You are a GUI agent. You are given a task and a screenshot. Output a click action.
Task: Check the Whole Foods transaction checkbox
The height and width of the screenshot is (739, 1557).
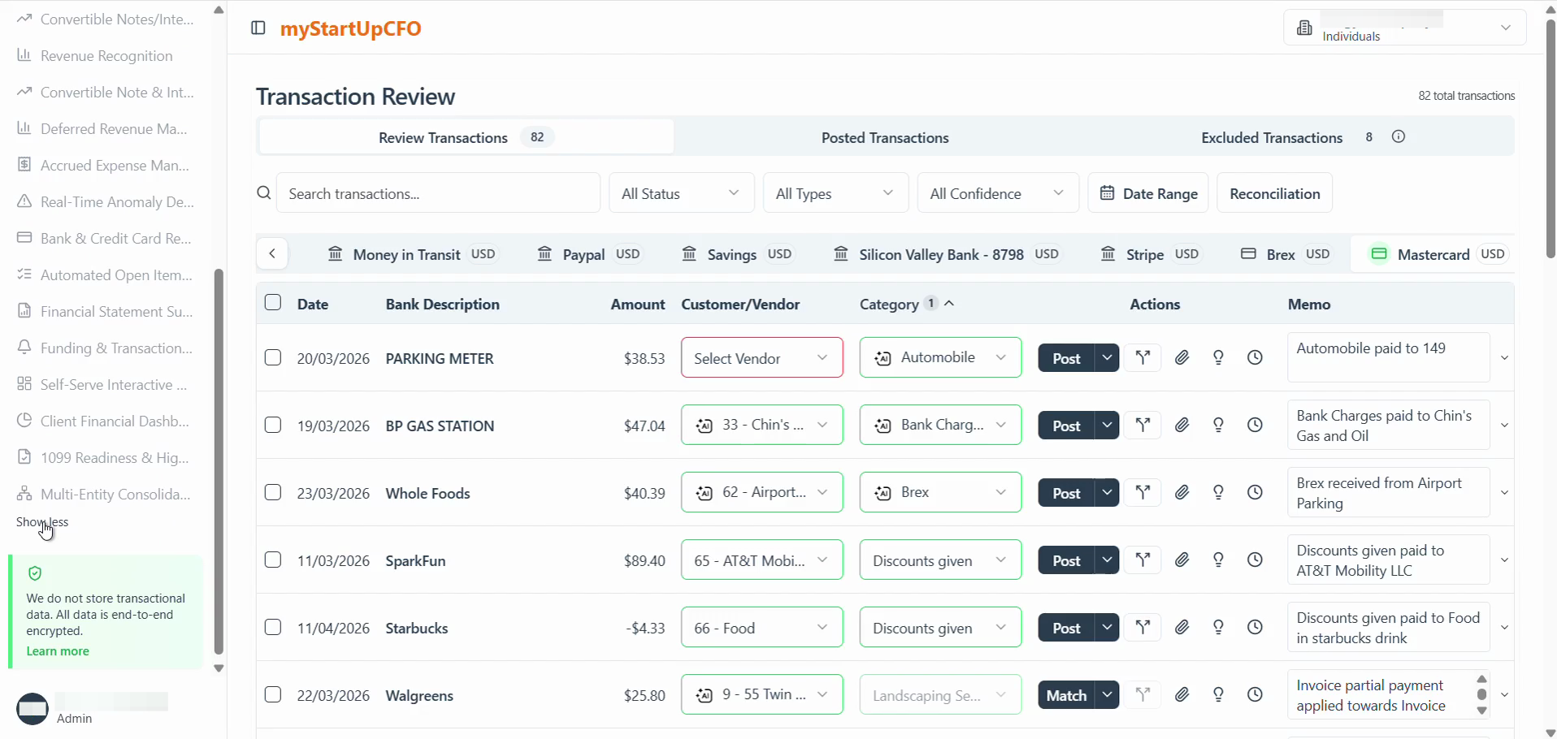[x=273, y=493]
